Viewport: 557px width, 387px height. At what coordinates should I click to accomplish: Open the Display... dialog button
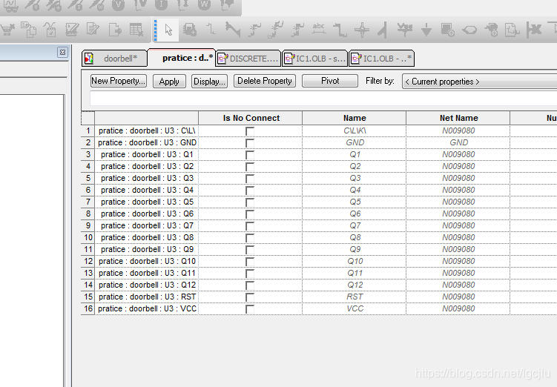209,82
